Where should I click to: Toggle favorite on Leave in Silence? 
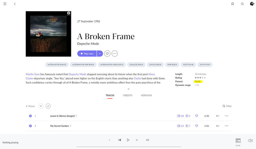(x=196, y=116)
